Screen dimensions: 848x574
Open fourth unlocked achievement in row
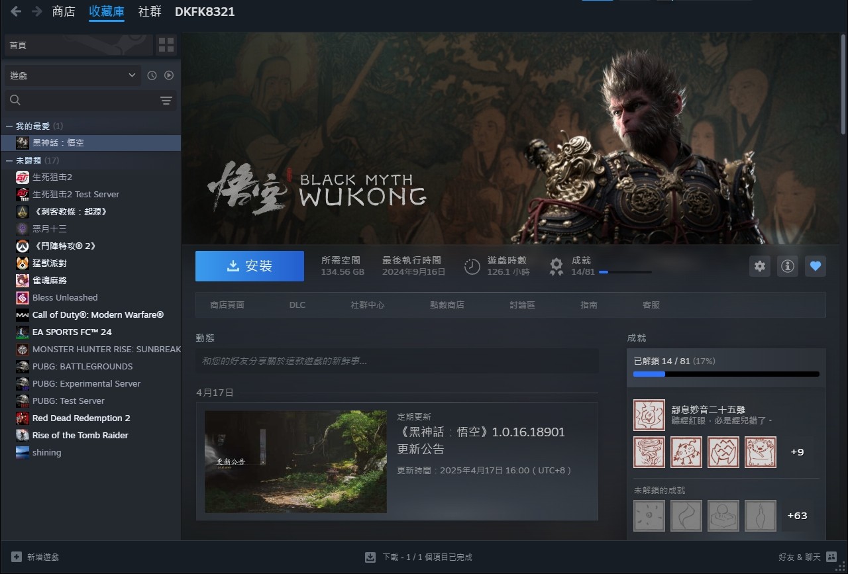(761, 452)
